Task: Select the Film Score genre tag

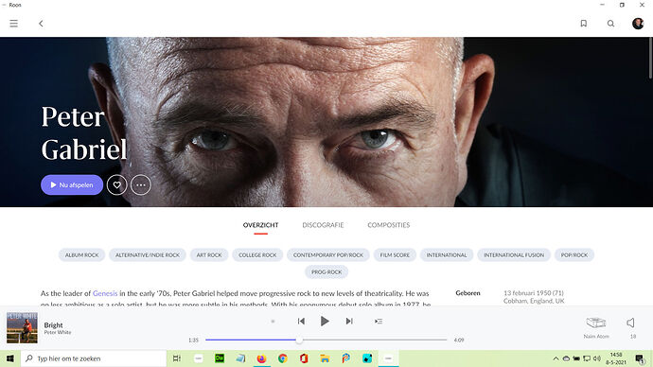Action: coord(395,254)
